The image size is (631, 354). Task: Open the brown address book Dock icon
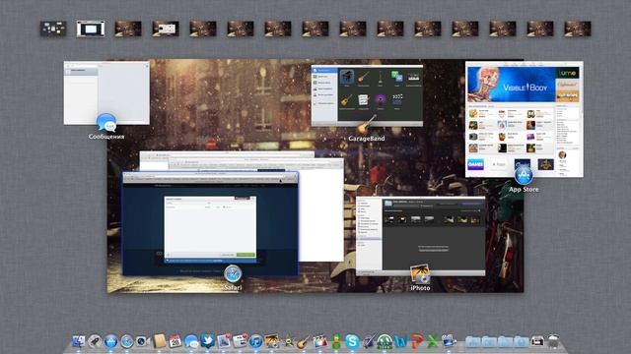160,341
